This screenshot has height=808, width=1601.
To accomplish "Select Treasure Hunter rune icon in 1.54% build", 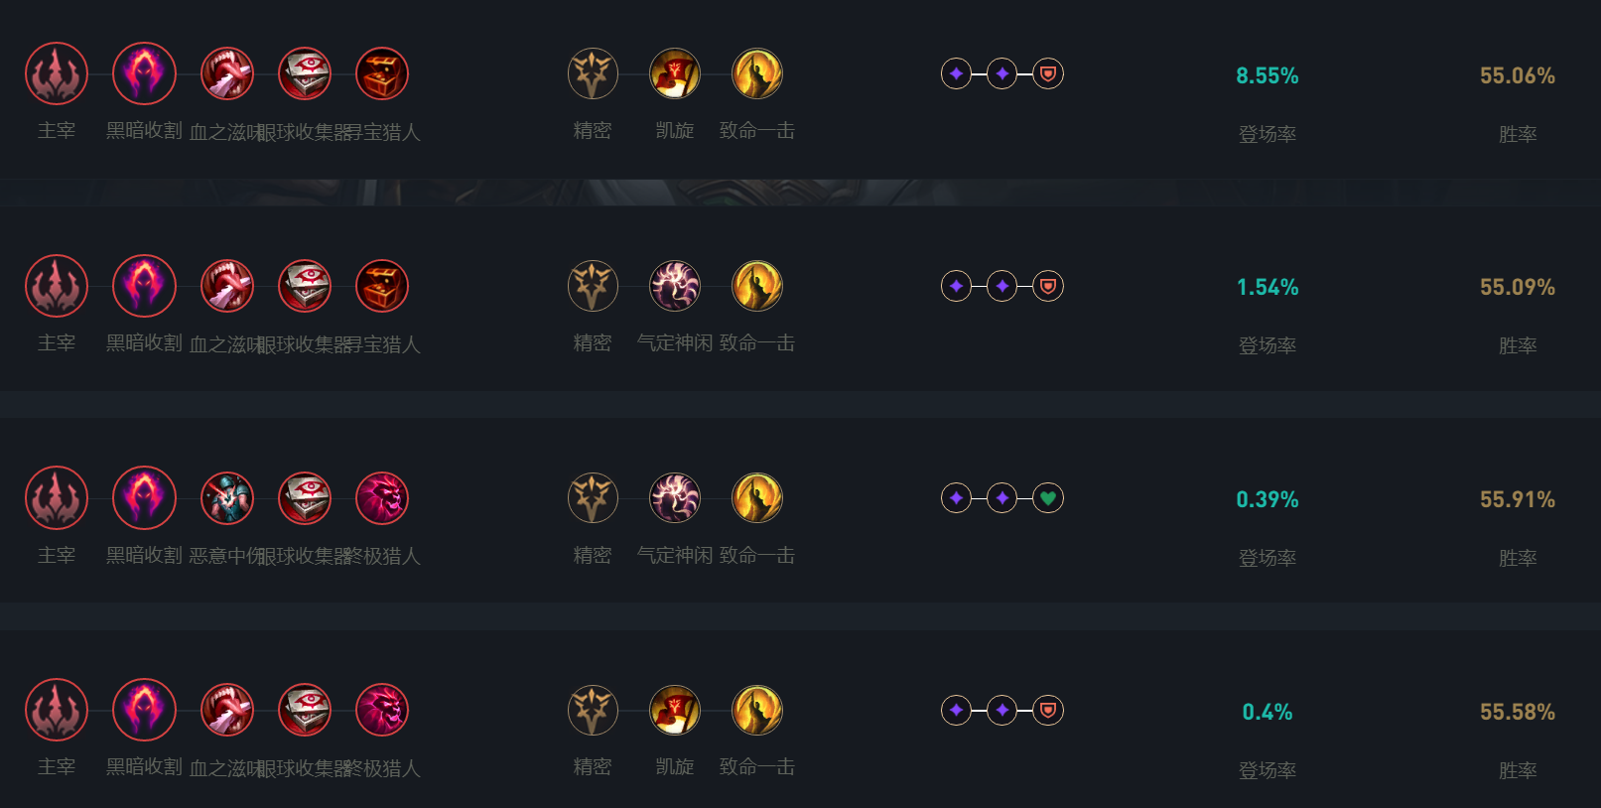I will (x=382, y=286).
